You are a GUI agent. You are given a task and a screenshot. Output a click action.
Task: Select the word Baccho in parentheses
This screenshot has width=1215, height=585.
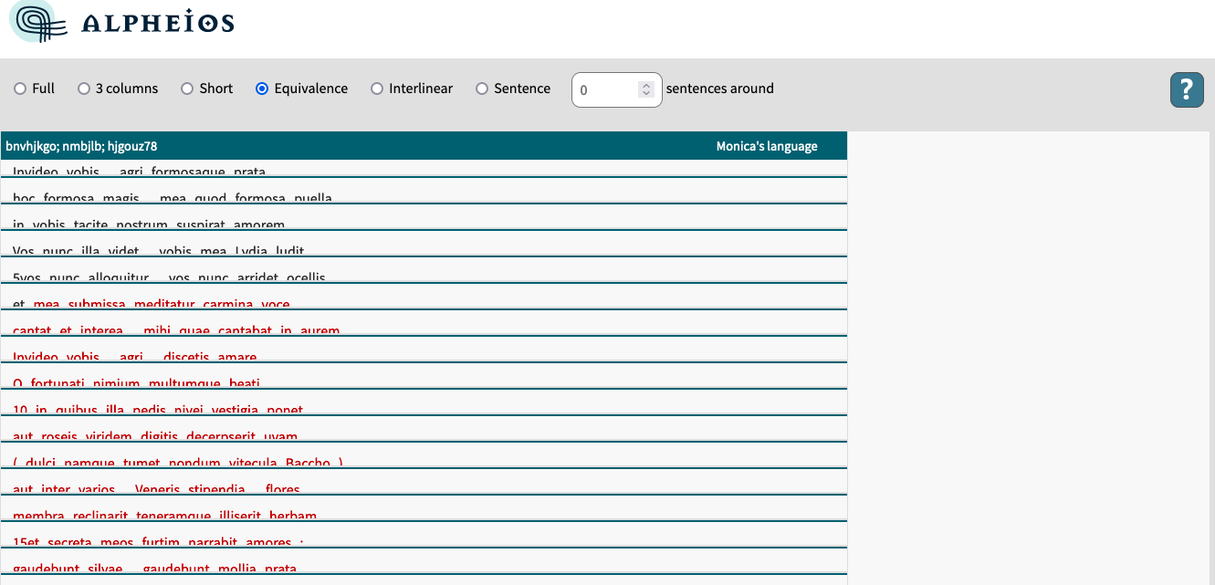306,463
